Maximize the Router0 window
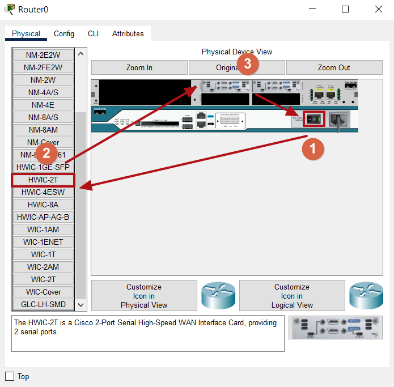Viewport: 394px width, 387px height. tap(345, 9)
